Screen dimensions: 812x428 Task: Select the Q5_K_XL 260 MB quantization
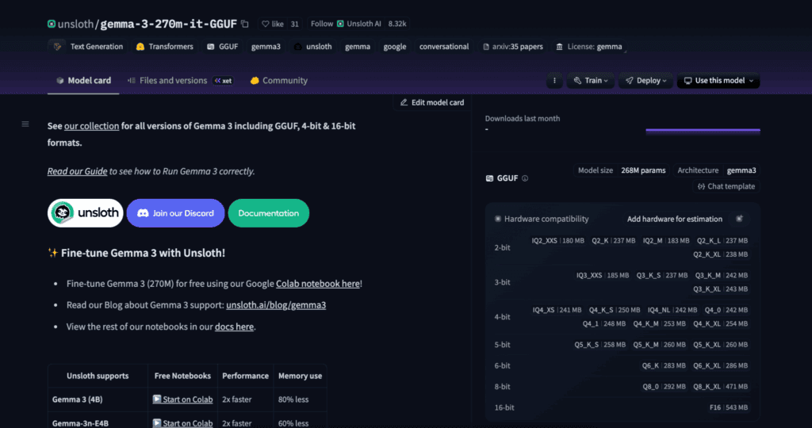tap(720, 345)
